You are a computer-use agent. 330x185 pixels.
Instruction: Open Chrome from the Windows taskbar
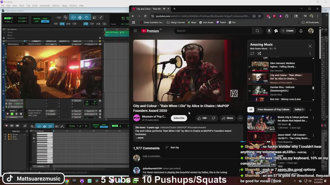[x=67, y=181]
